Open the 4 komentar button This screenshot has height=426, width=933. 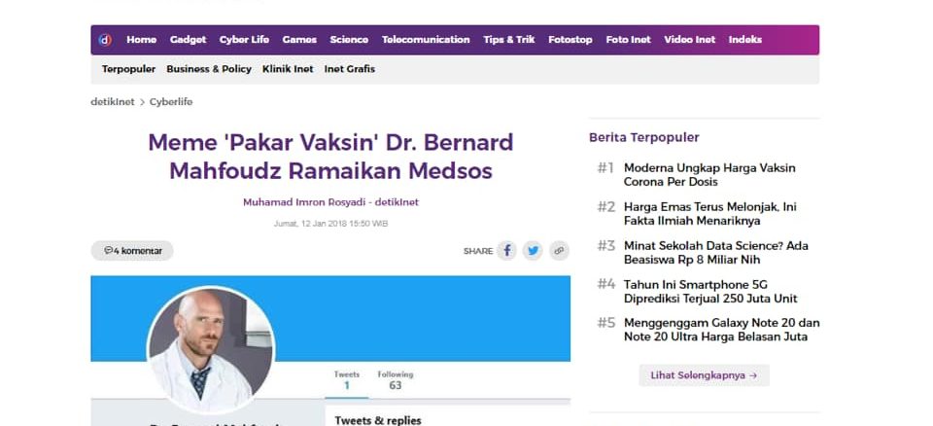tap(132, 251)
